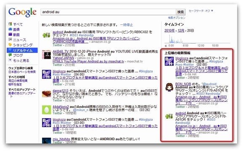Open the 検索オプション link
The image size is (243, 151).
pyautogui.click(x=177, y=18)
